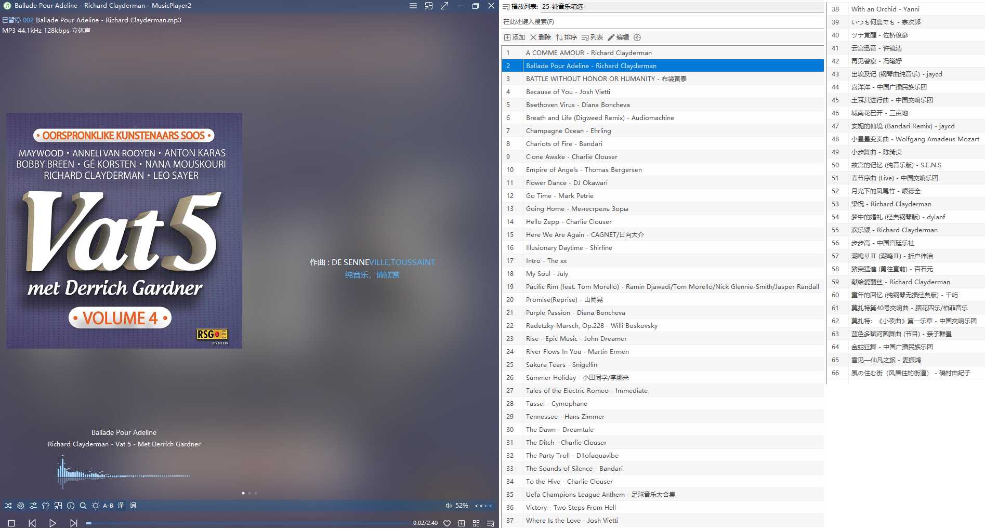Toggle A-B repeat
The image size is (985, 529).
pyautogui.click(x=108, y=506)
